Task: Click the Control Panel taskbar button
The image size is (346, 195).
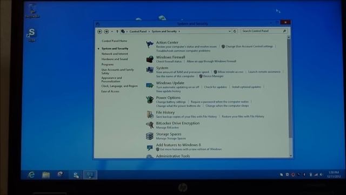Action: [90, 175]
